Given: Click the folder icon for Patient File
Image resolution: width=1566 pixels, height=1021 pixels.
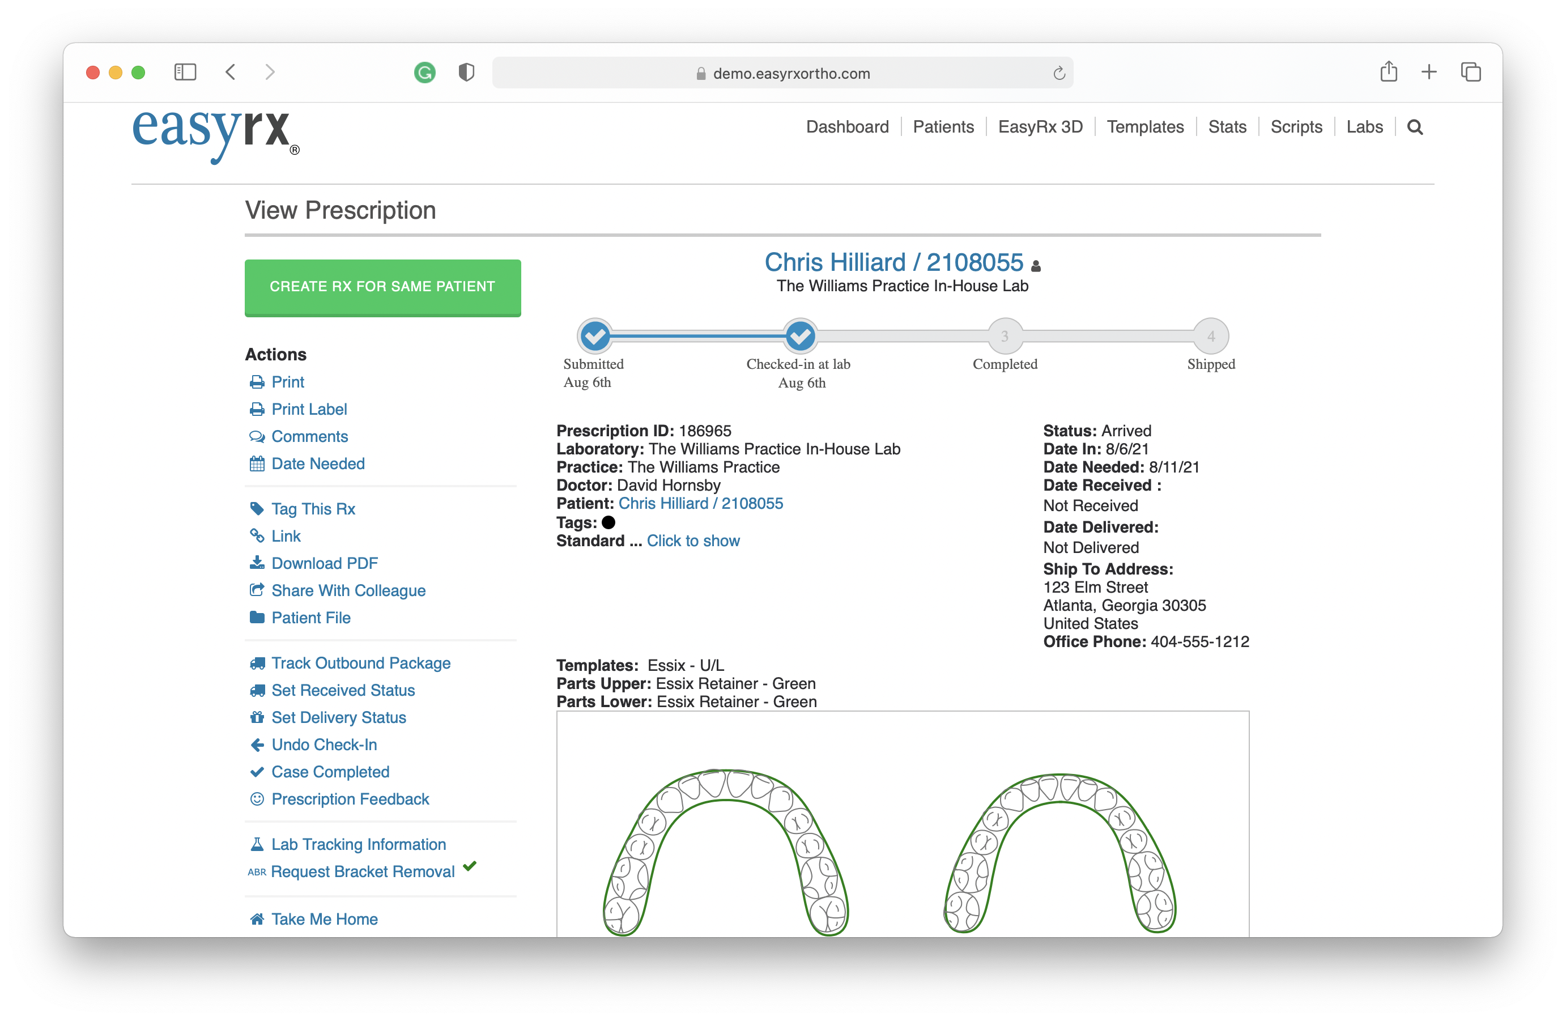Looking at the screenshot, I should coord(257,618).
